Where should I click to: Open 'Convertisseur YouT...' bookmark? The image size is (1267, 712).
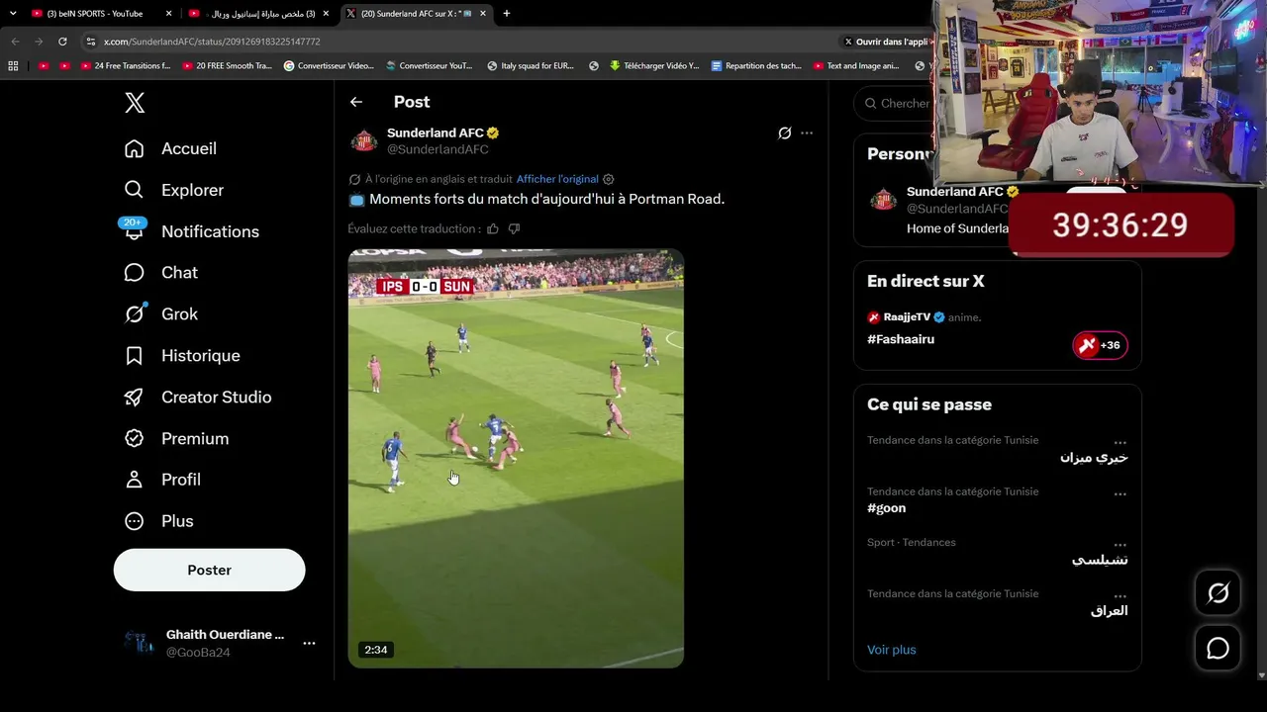(429, 66)
